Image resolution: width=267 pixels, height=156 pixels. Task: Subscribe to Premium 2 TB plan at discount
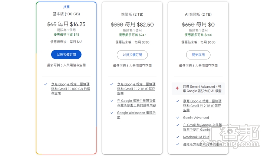coord(132,55)
